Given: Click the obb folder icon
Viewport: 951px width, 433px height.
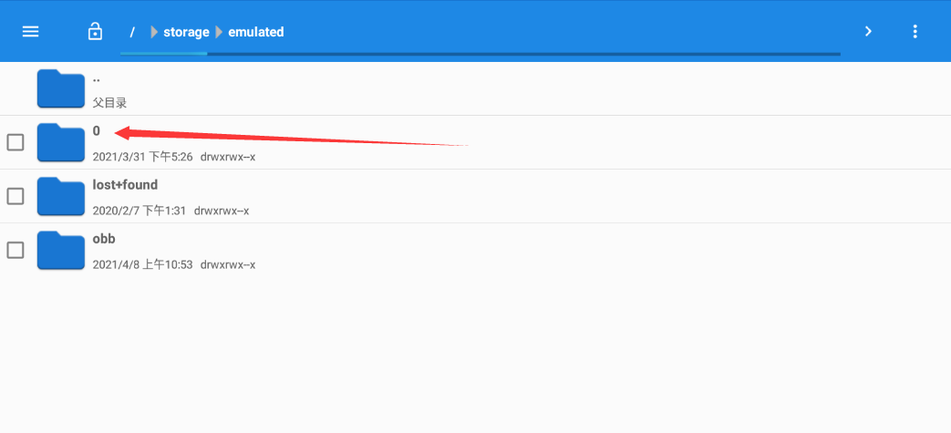Looking at the screenshot, I should coord(60,250).
